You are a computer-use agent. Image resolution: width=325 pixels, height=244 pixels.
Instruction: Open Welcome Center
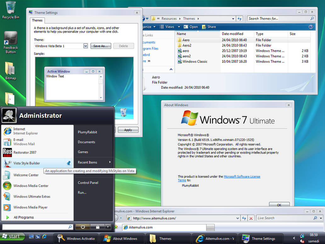[x=25, y=175]
